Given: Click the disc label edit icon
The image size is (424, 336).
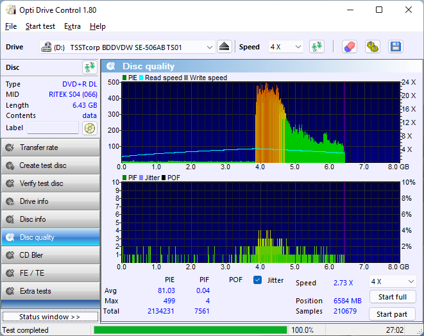Looking at the screenshot, I should tap(89, 128).
